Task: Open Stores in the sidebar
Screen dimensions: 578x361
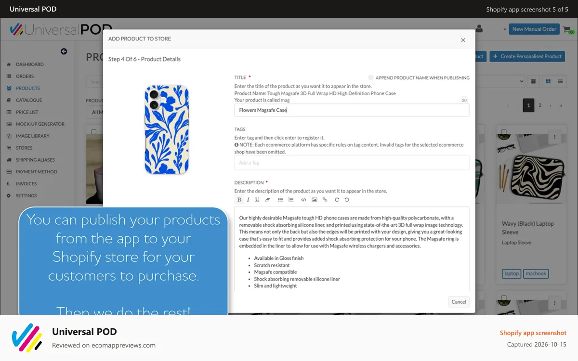Action: tap(24, 148)
